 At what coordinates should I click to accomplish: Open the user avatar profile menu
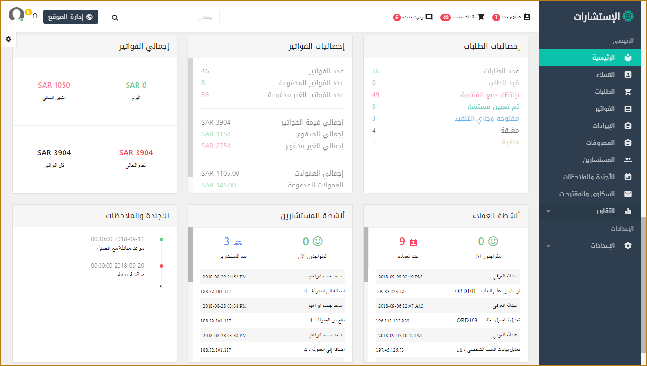(x=17, y=14)
